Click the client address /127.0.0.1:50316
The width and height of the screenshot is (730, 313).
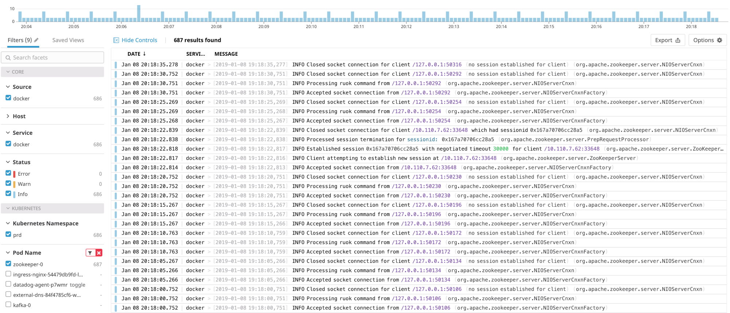(x=437, y=64)
